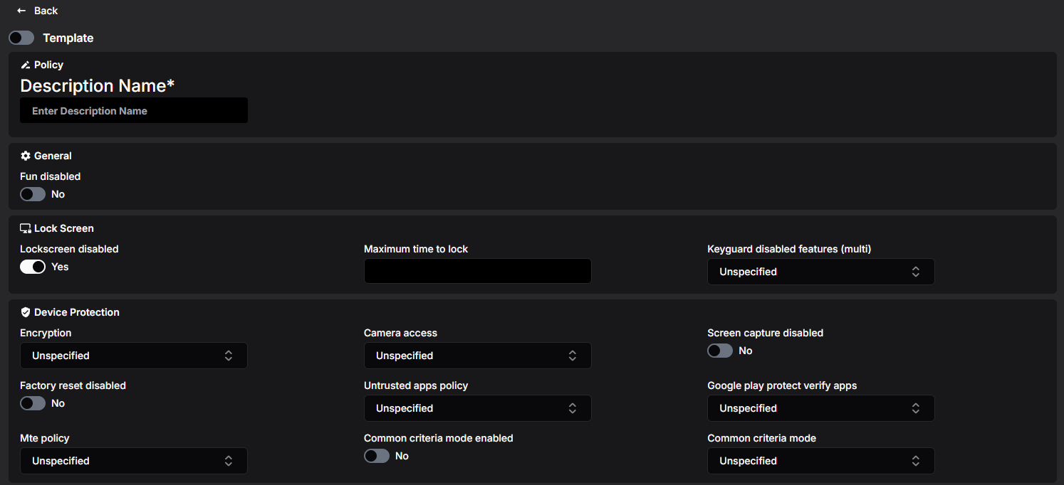Screen dimensions: 1064x485
Task: Click the Encryption label
Action: (x=46, y=333)
